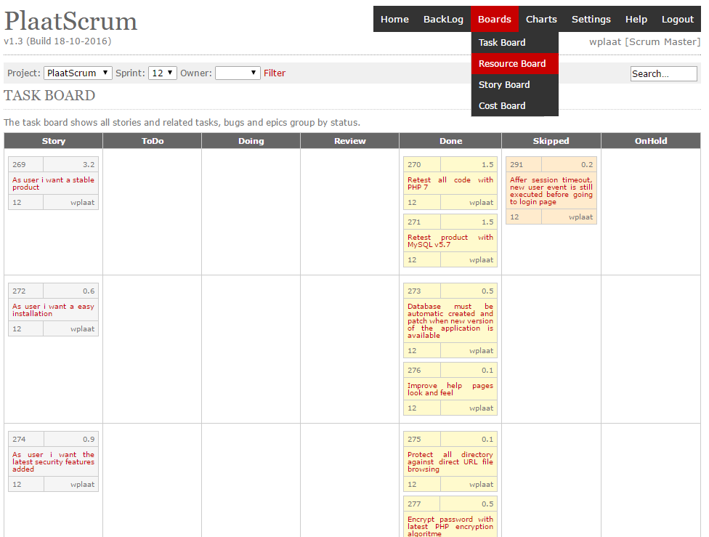Open task 'Encrypt password with latest PHP encryption'
Screen dimensions: 709x537
coord(450,526)
